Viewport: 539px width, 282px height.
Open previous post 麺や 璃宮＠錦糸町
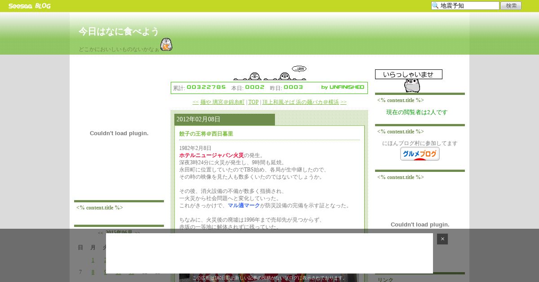coord(222,102)
